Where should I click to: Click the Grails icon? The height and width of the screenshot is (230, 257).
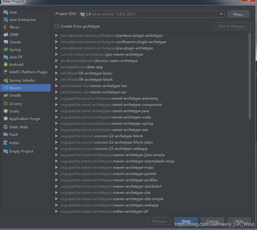[x=6, y=111]
